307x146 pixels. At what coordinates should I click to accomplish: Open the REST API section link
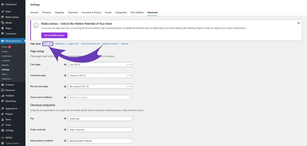point(48,44)
